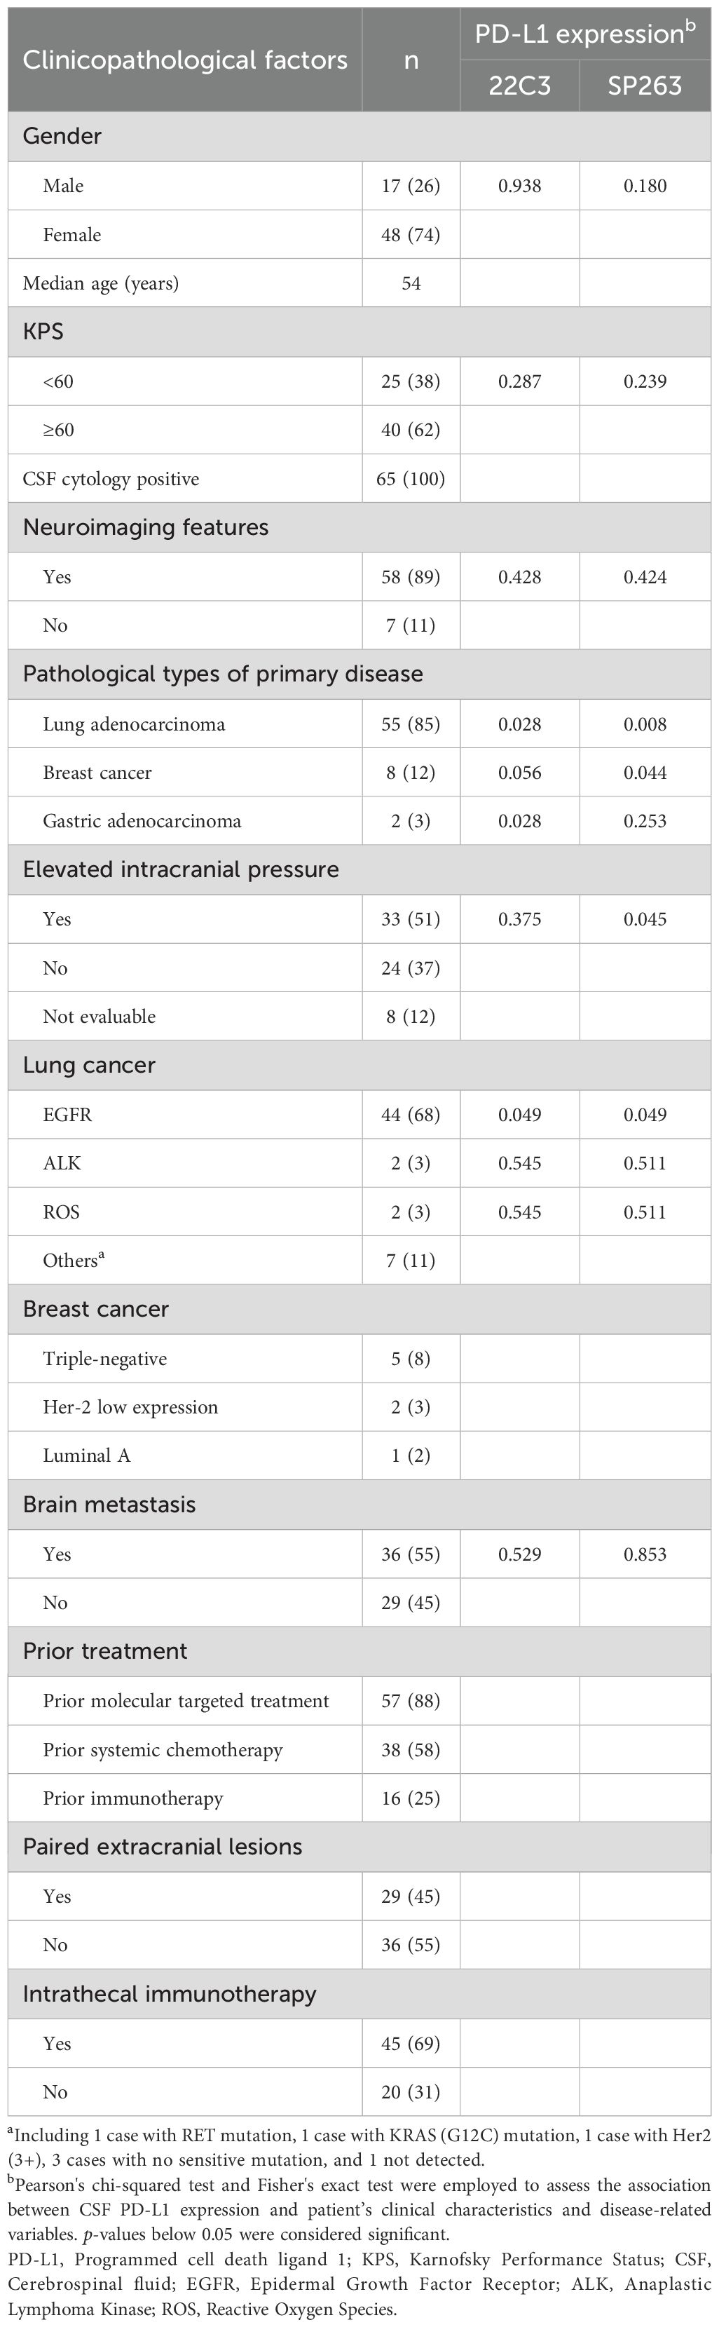Click the Lung adenocarcinoma row label
Viewport: 719px width, 2327px height.
[x=134, y=724]
